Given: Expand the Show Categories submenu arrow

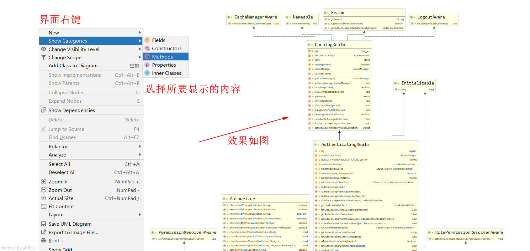Looking at the screenshot, I should (x=140, y=41).
